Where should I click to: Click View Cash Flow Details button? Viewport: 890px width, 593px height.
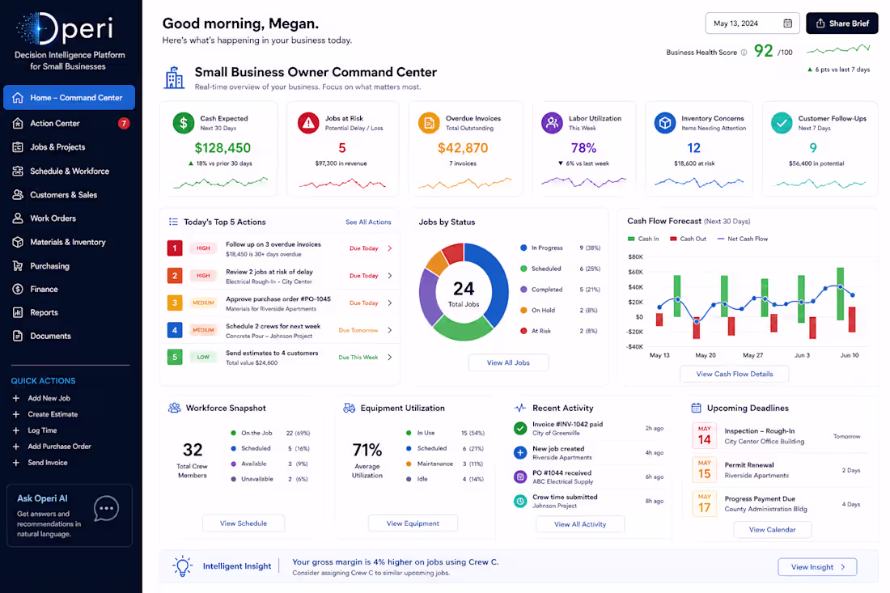pos(735,374)
